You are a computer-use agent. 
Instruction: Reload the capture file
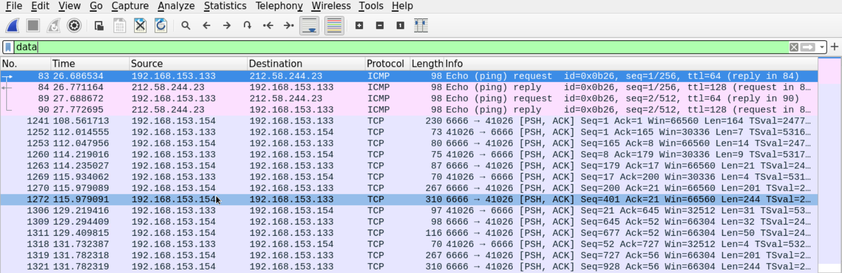point(161,26)
